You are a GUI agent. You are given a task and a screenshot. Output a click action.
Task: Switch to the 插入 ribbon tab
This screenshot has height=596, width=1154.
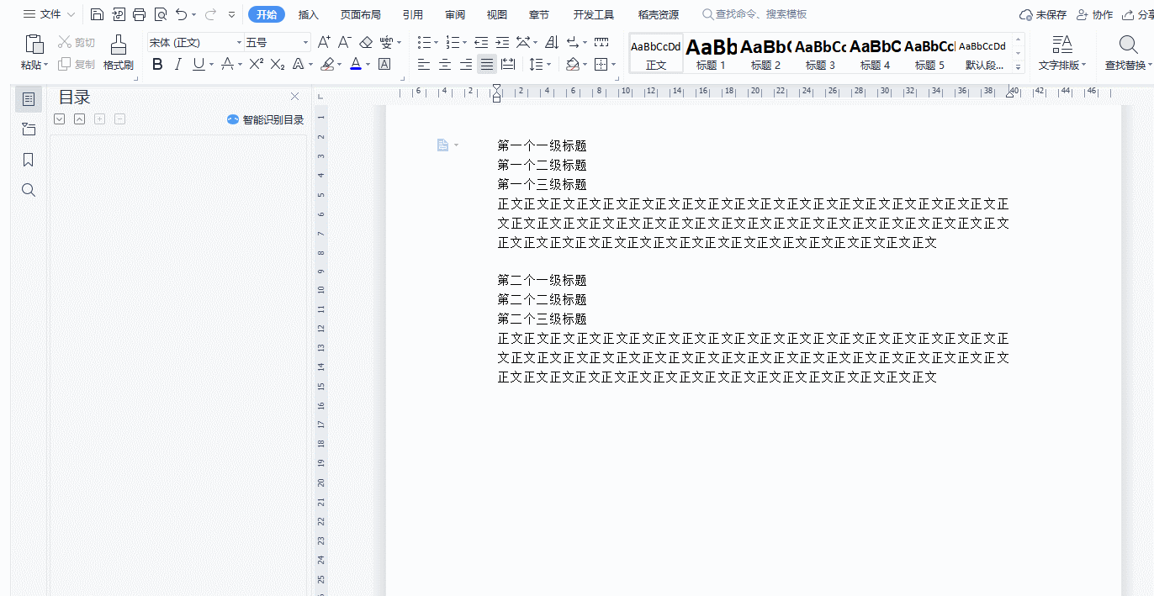click(309, 14)
